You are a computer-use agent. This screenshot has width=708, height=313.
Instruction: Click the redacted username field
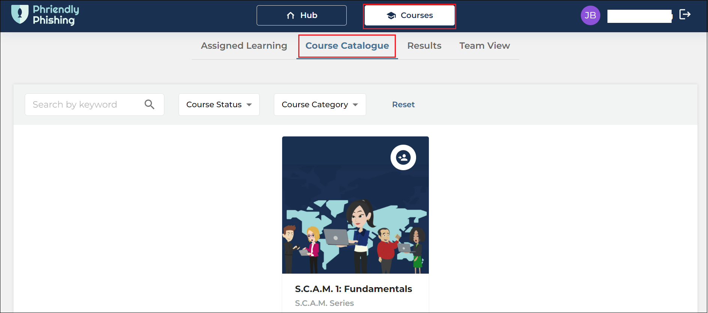tap(640, 16)
